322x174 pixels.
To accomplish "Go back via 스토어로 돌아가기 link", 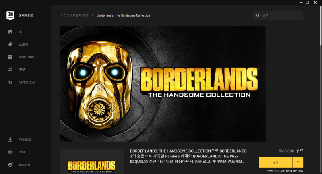I will pyautogui.click(x=74, y=15).
